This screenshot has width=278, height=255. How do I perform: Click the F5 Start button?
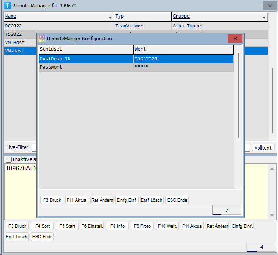coord(67,226)
